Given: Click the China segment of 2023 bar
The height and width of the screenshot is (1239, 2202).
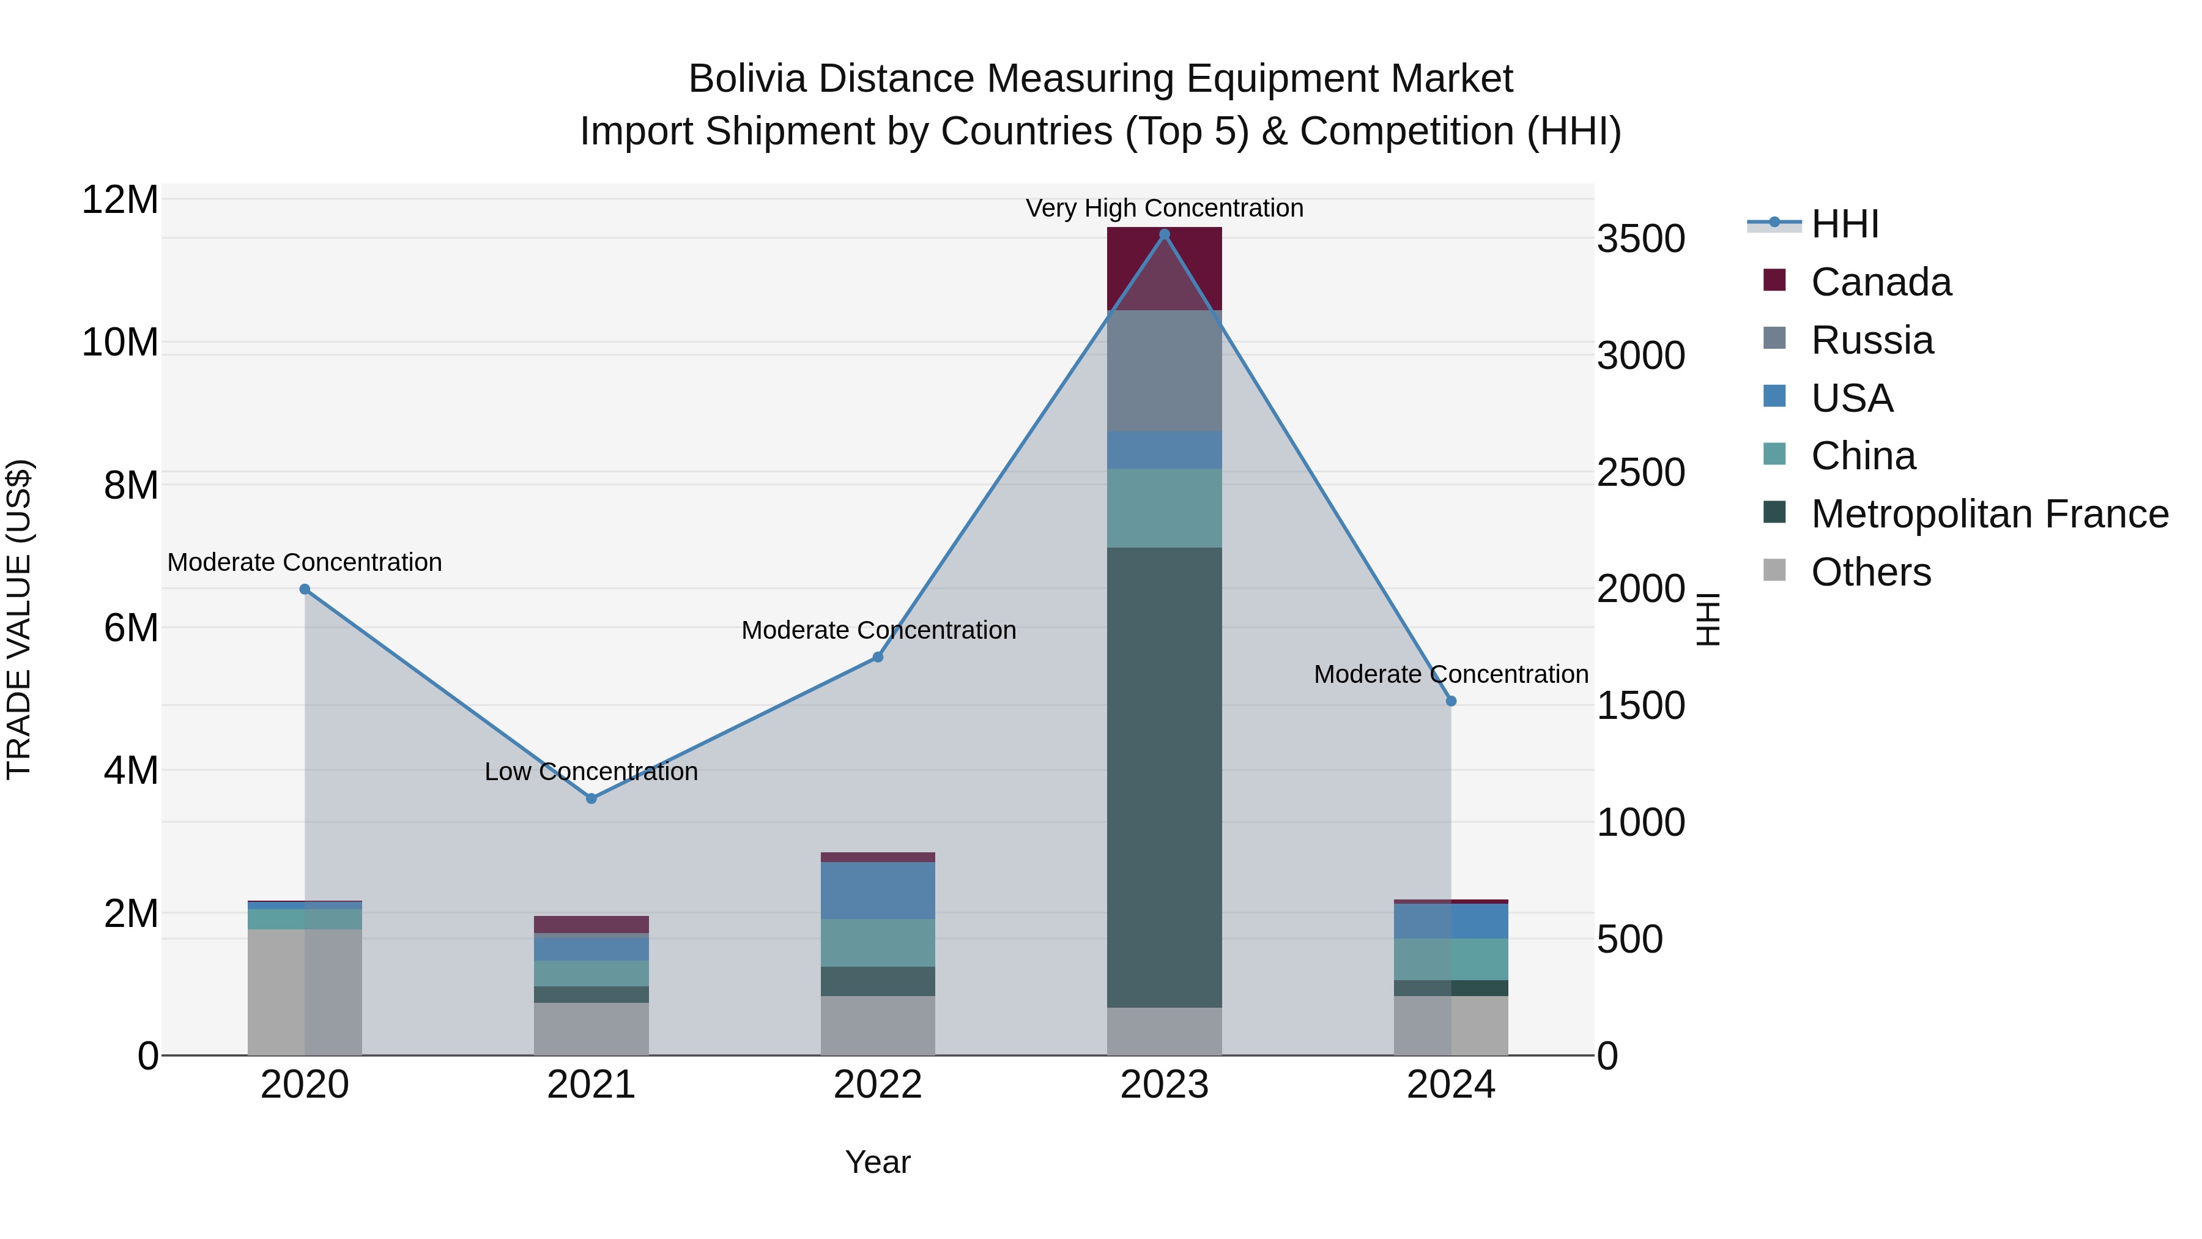Looking at the screenshot, I should (x=1164, y=508).
